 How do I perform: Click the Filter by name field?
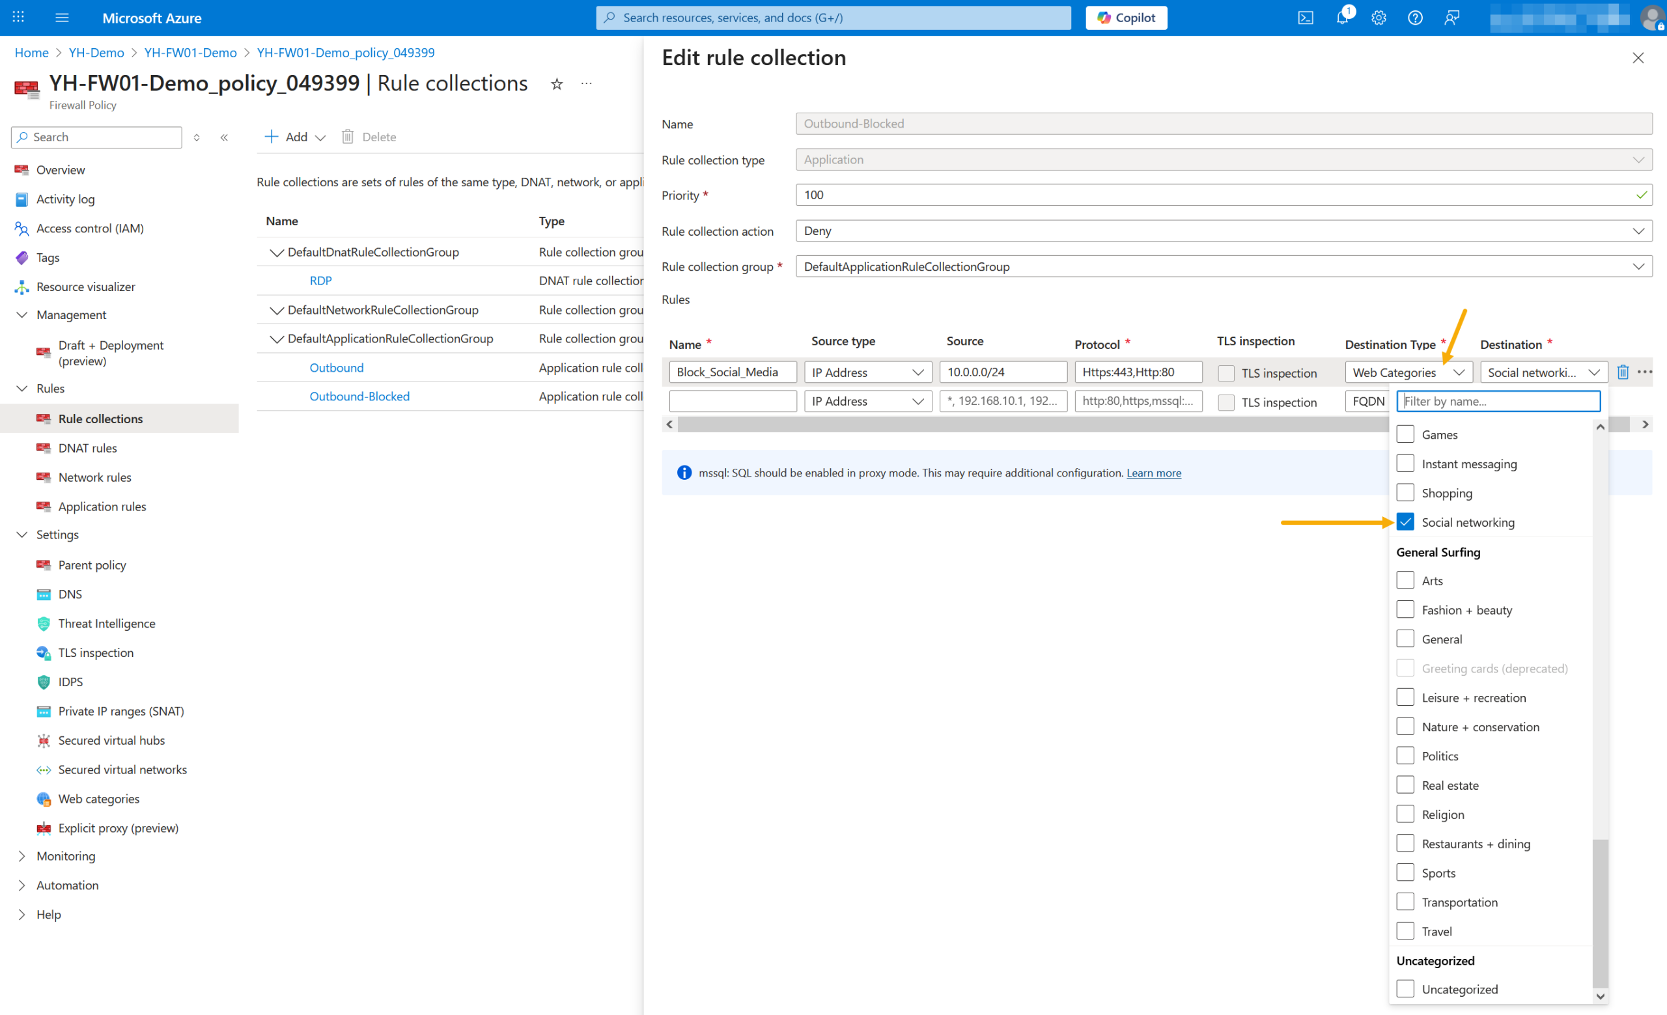(x=1498, y=401)
